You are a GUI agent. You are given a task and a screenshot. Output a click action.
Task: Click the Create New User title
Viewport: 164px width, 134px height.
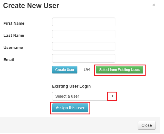click(31, 5)
